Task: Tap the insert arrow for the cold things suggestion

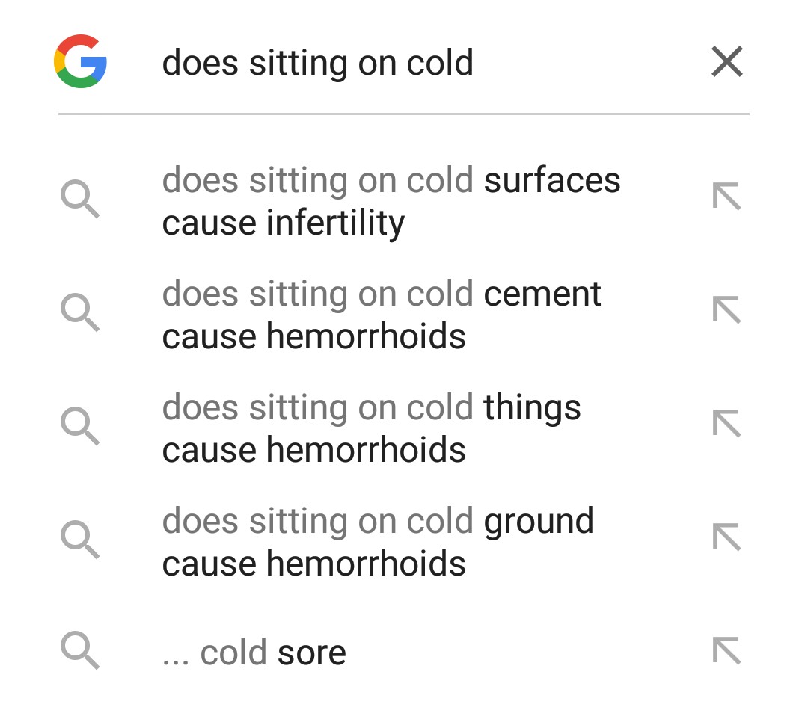Action: pos(725,424)
